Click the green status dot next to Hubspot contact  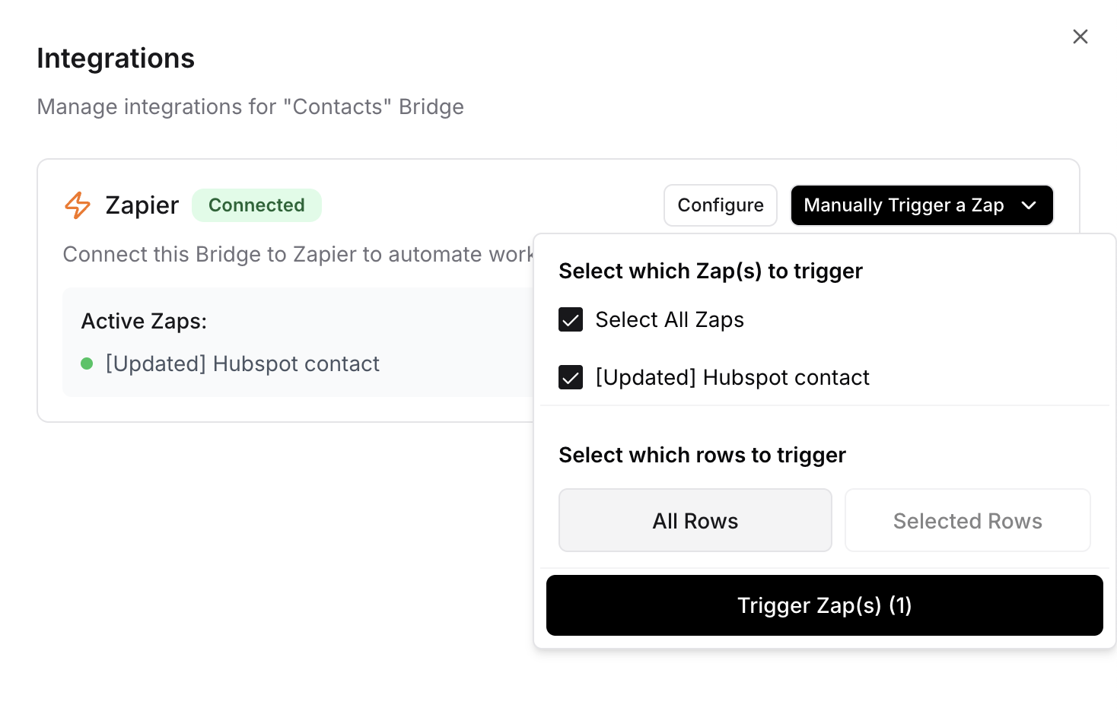coord(87,364)
